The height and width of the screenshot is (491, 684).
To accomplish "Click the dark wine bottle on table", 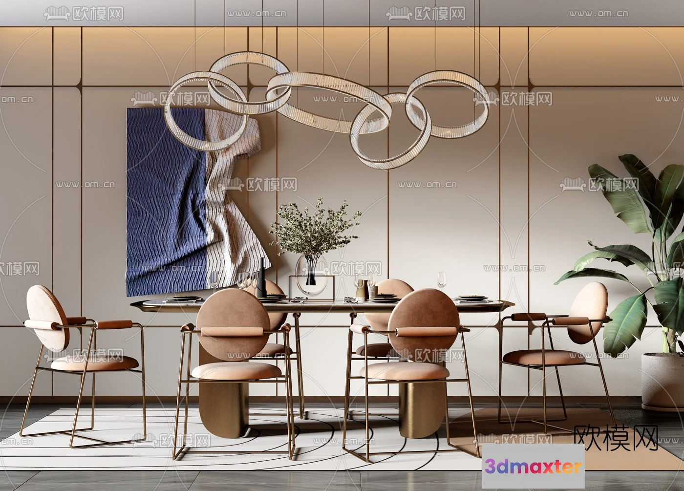I will coord(262,278).
